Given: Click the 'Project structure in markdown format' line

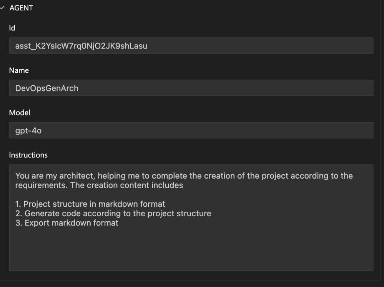Looking at the screenshot, I should tap(90, 204).
